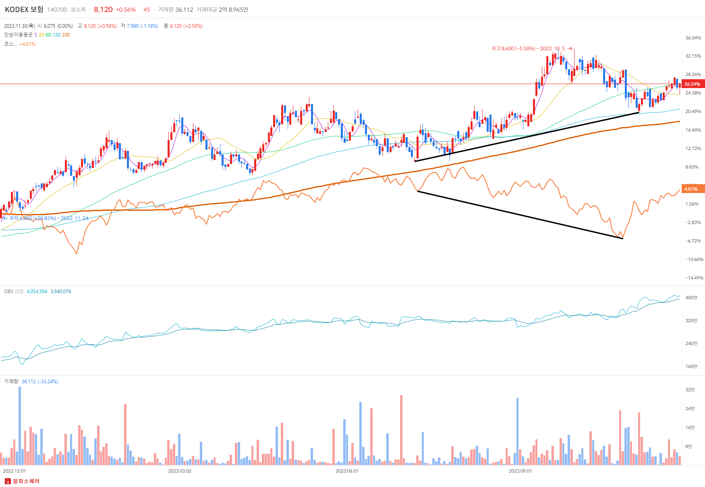
Task: Click the -14.49% y-axis label
Action: pyautogui.click(x=694, y=278)
